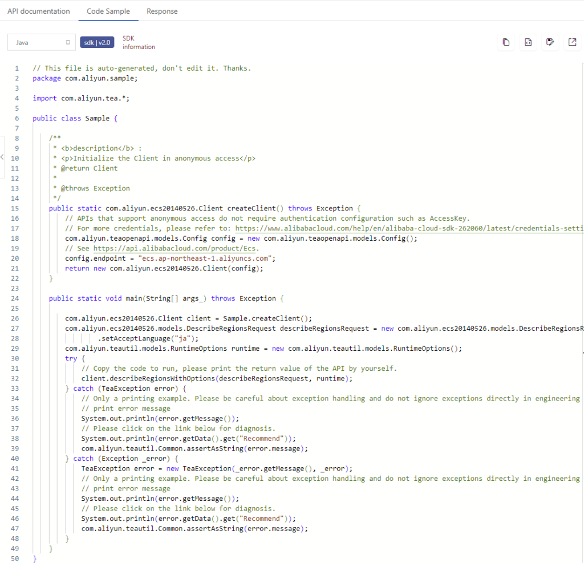
Task: Open code in a new window icon
Action: (573, 42)
